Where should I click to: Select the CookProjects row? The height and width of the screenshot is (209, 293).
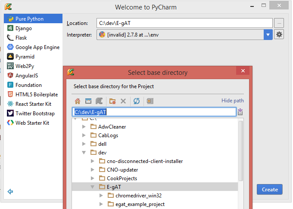pos(155,178)
